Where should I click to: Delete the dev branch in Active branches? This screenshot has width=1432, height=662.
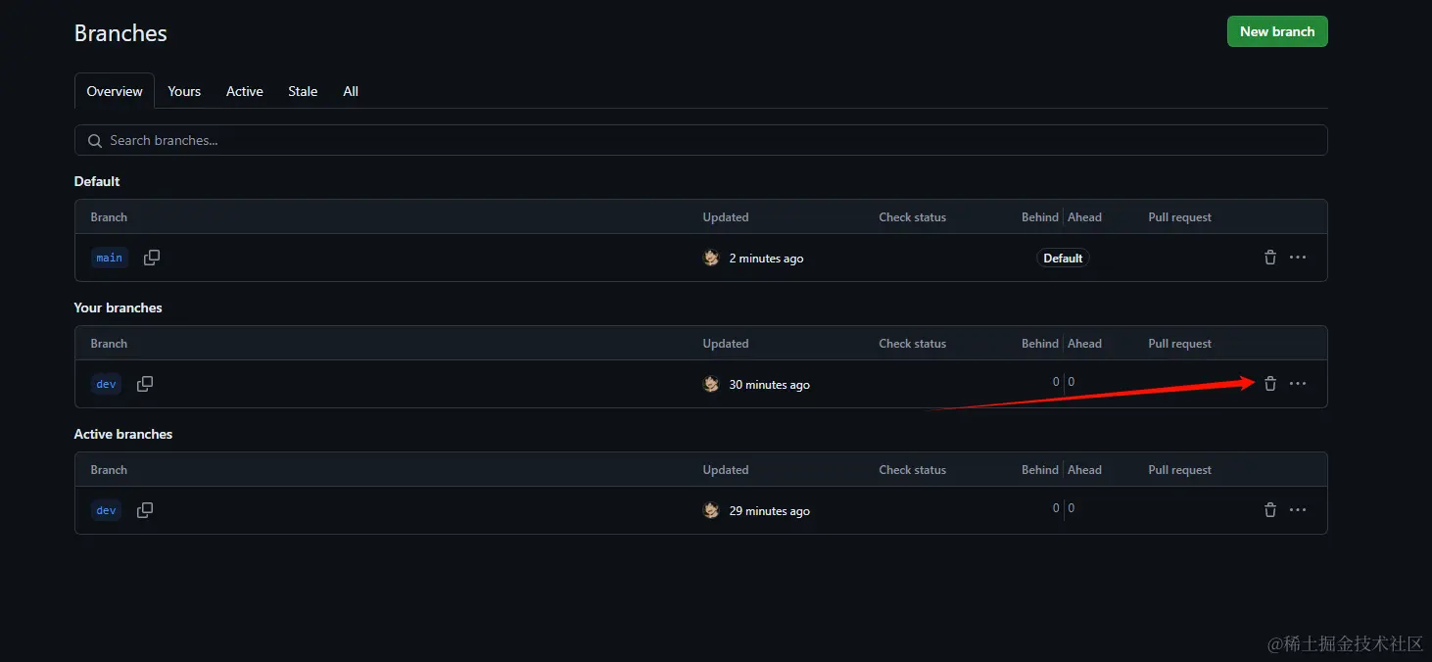pos(1270,510)
